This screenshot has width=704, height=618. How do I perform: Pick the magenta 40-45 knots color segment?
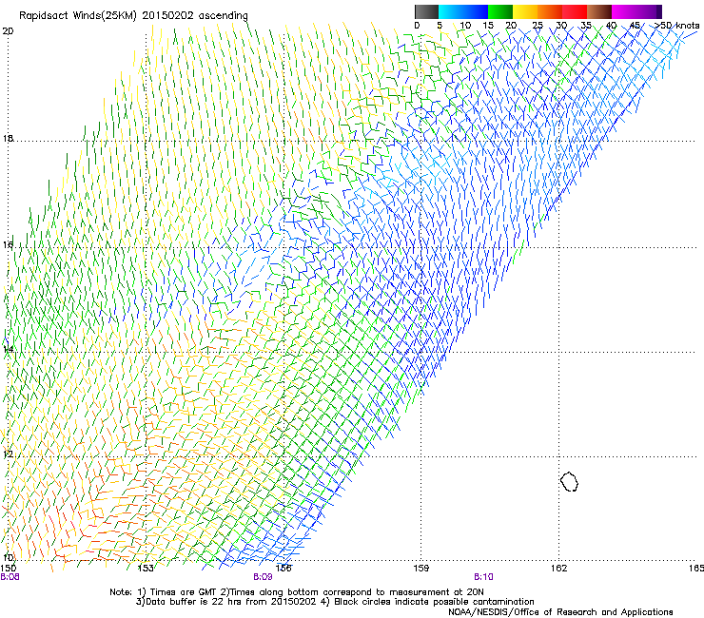pyautogui.click(x=624, y=11)
